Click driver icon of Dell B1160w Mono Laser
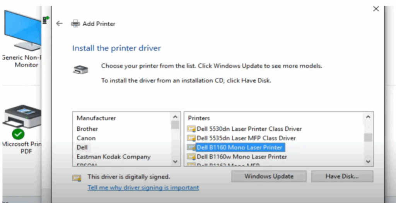 coord(191,157)
